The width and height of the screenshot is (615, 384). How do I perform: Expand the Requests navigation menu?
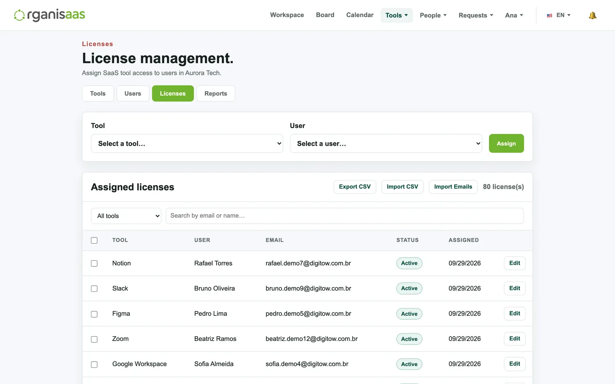coord(476,15)
